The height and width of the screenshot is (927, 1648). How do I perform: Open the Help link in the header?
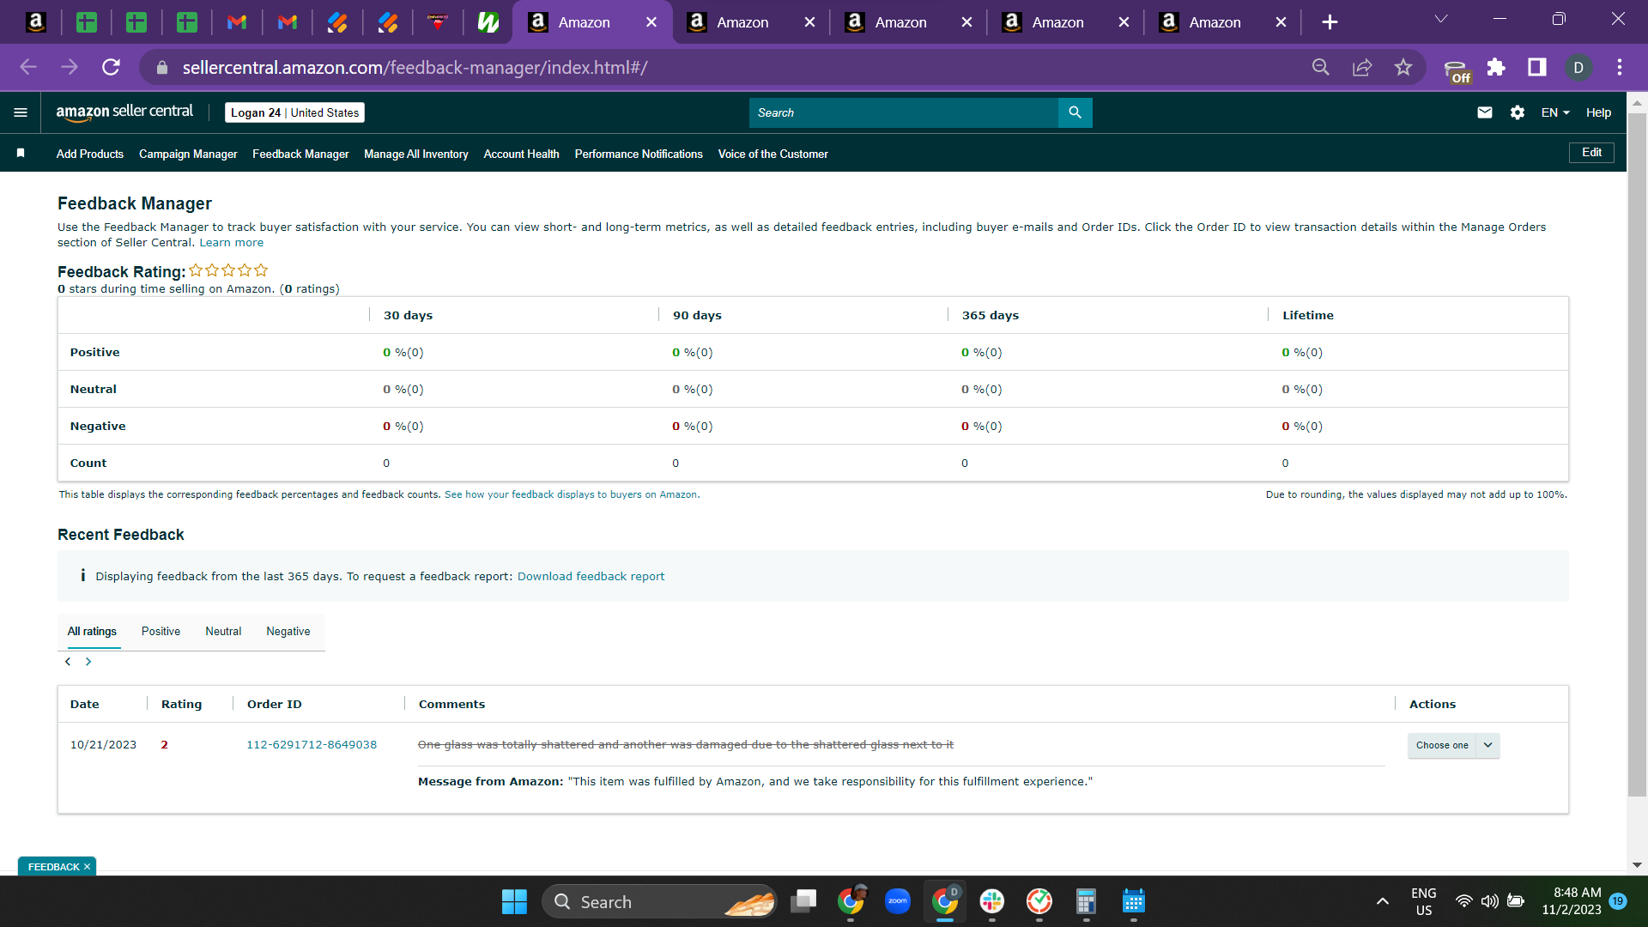[1598, 112]
